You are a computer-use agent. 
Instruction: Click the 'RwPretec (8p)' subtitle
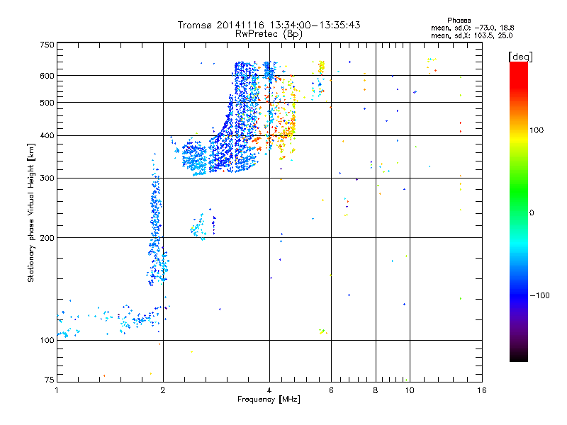click(269, 34)
